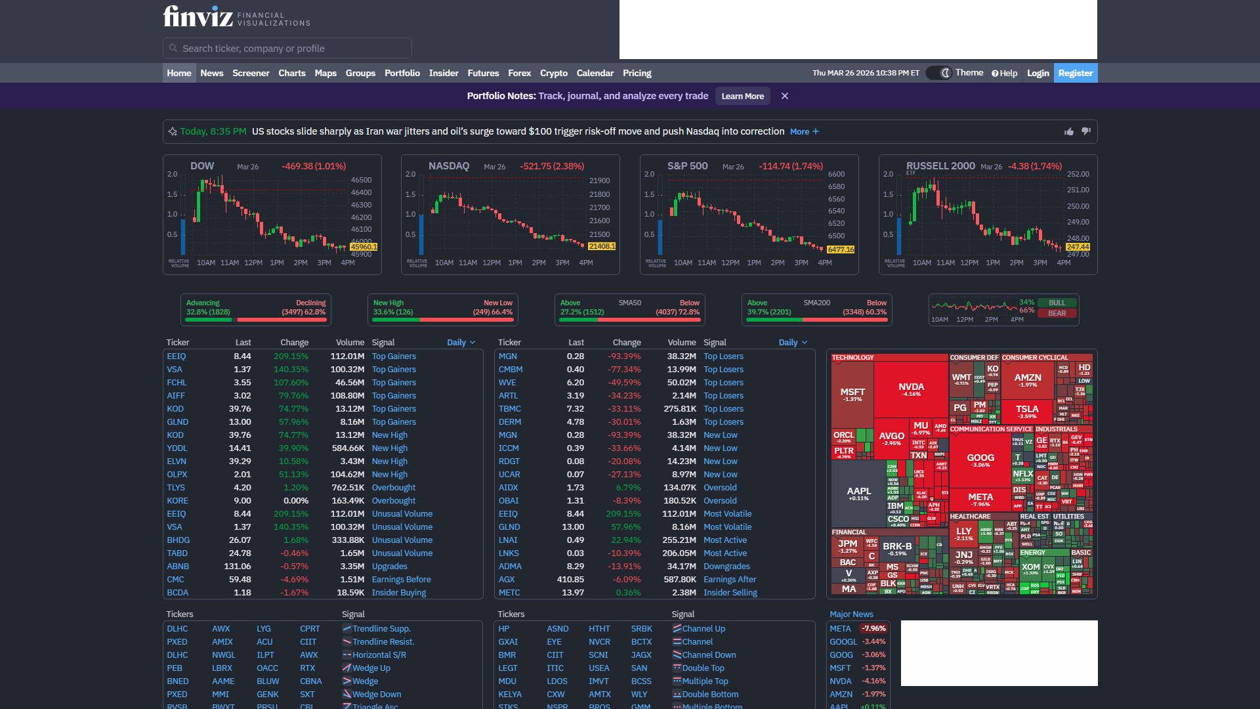The height and width of the screenshot is (709, 1260).
Task: Click the search magnifier icon
Action: pos(173,48)
